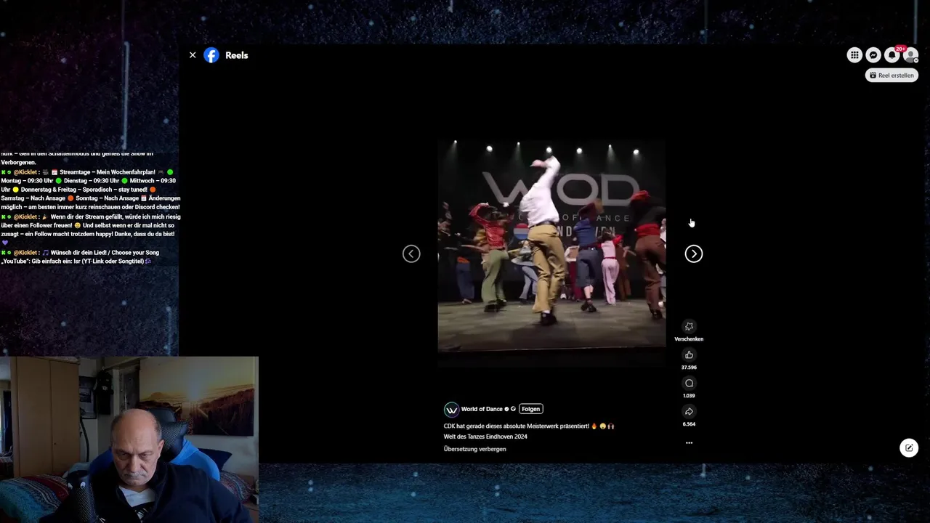Click the Reel erstellen button
Screen dimensions: 930x523
click(891, 75)
